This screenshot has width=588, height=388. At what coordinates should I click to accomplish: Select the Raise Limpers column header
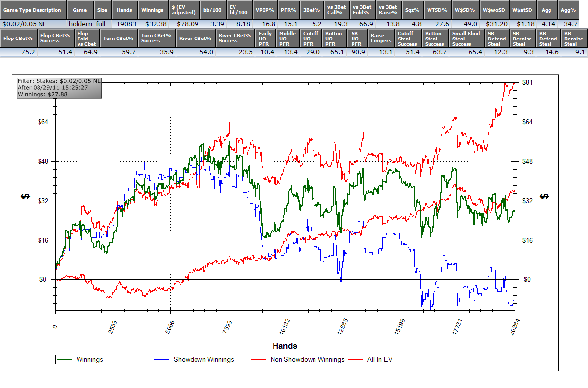[381, 38]
